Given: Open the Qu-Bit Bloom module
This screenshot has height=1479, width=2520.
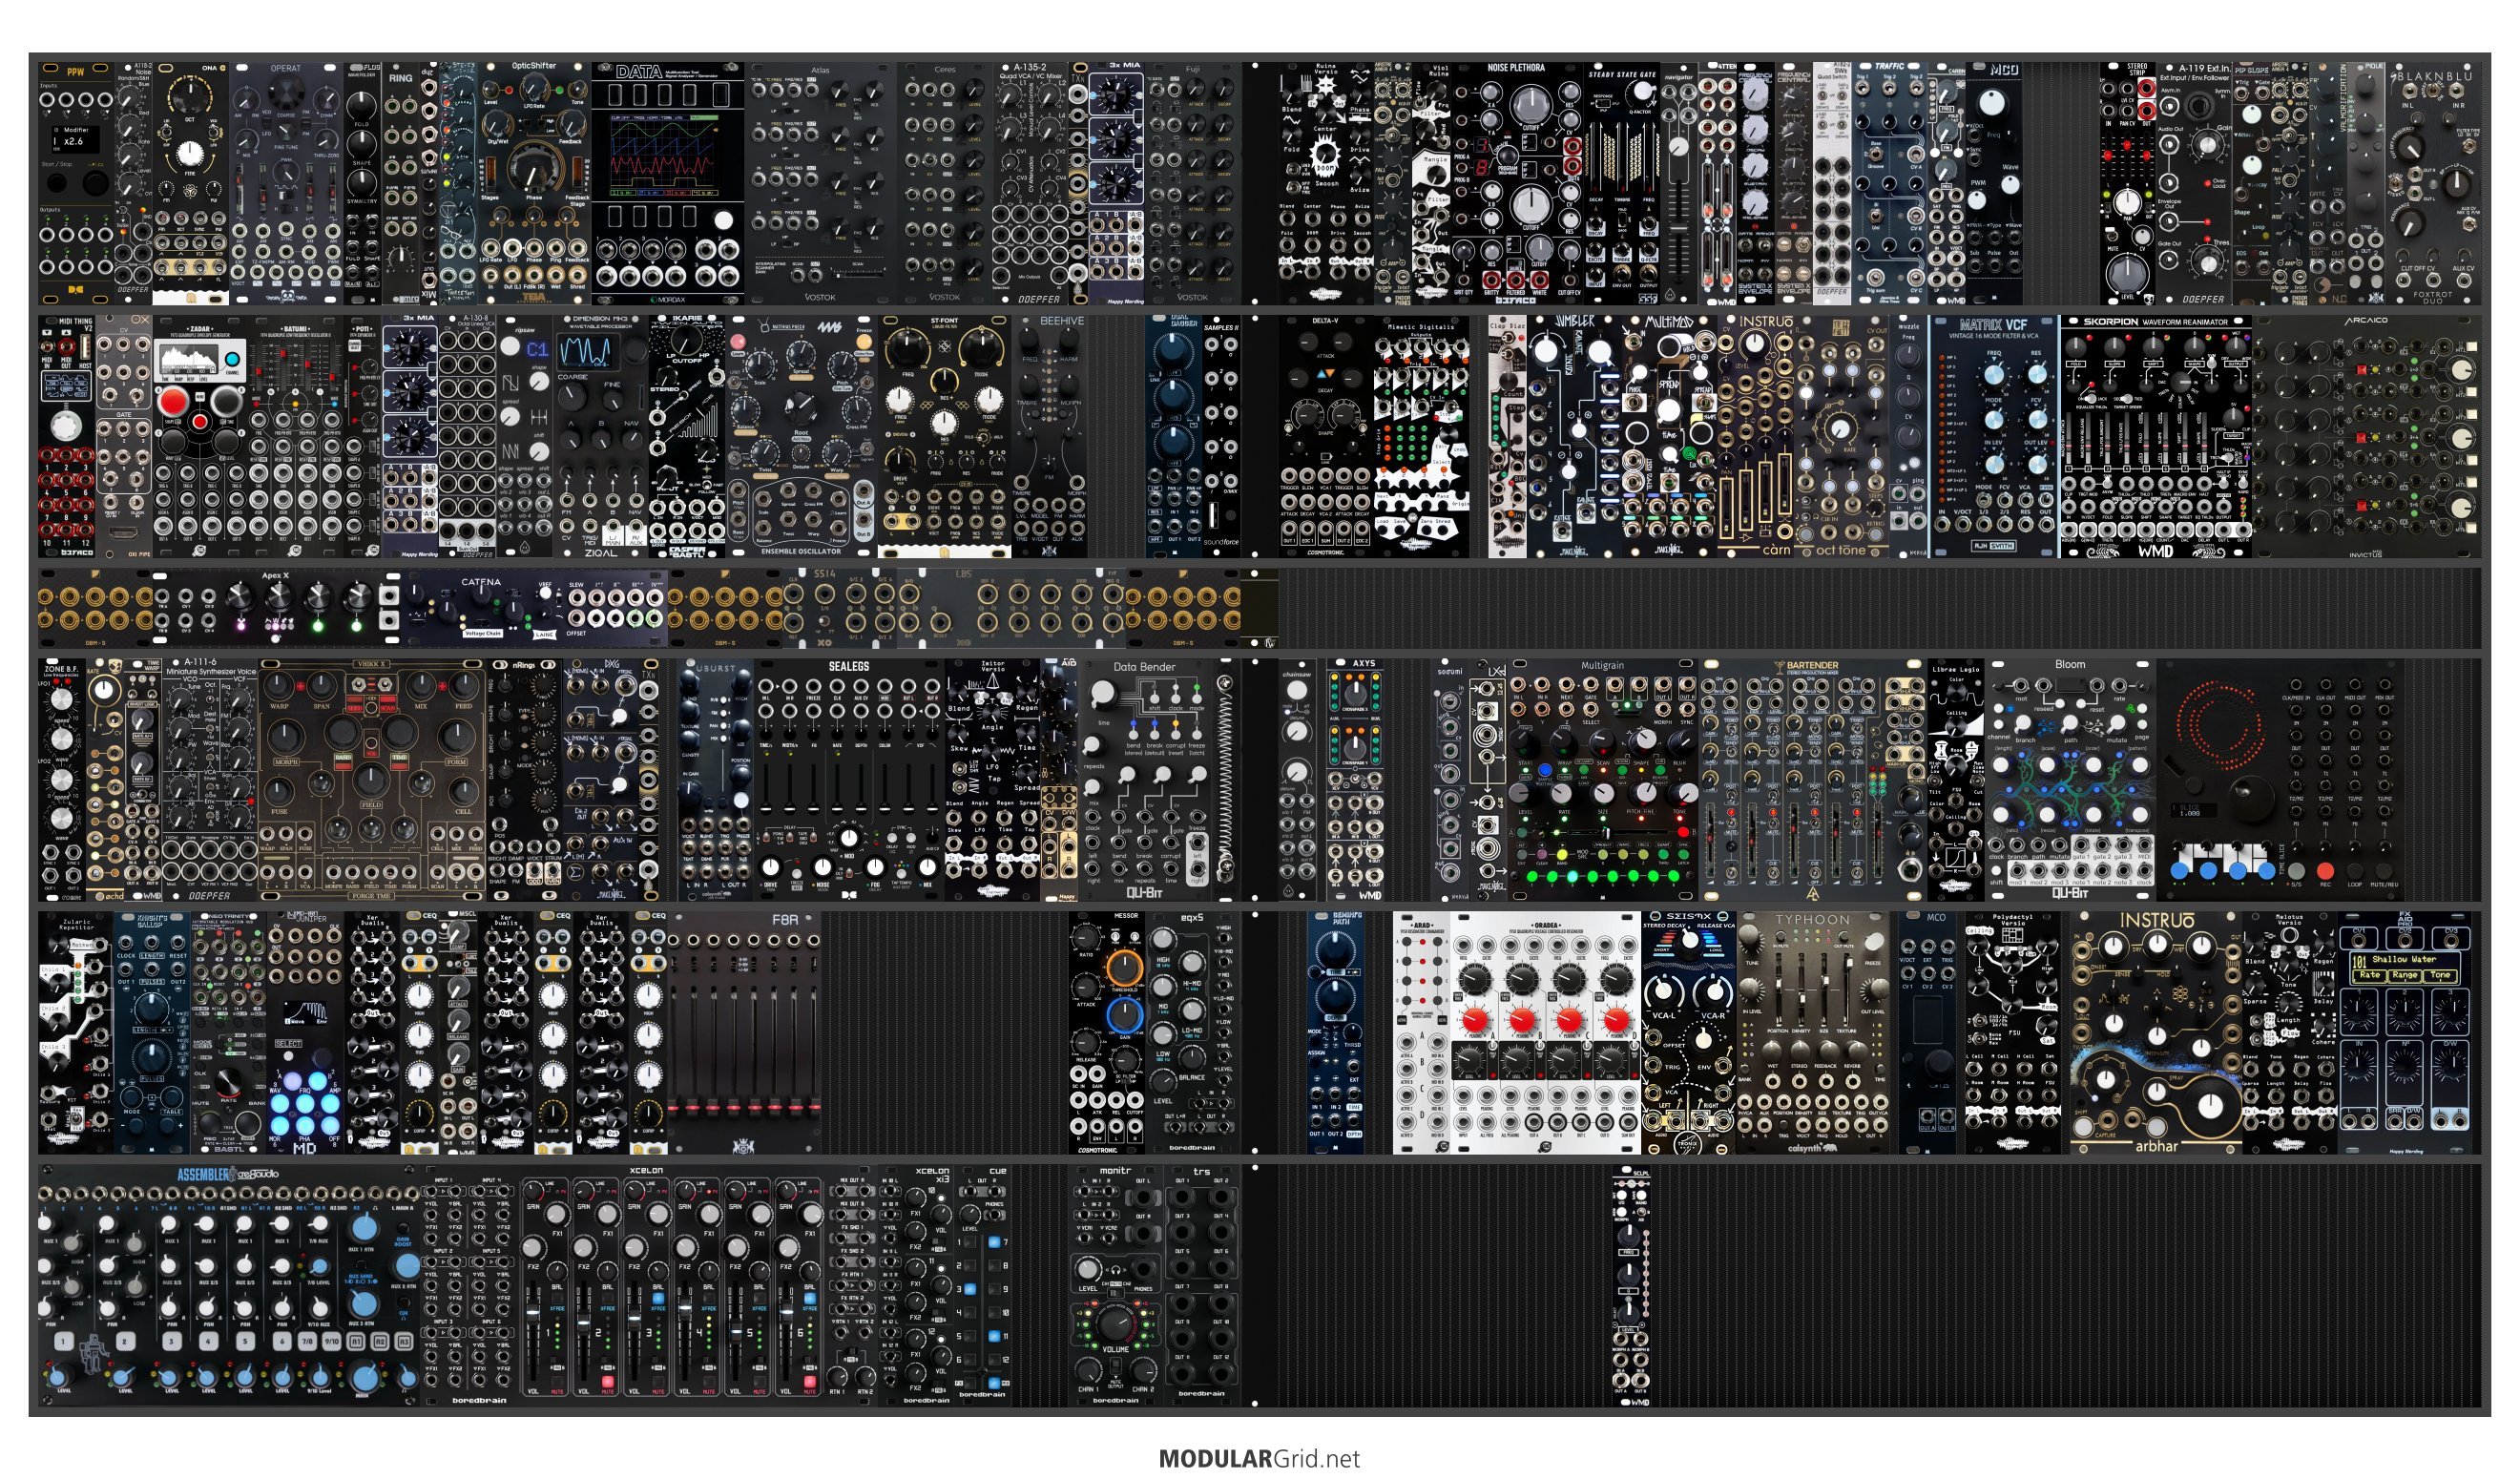Looking at the screenshot, I should (2070, 779).
